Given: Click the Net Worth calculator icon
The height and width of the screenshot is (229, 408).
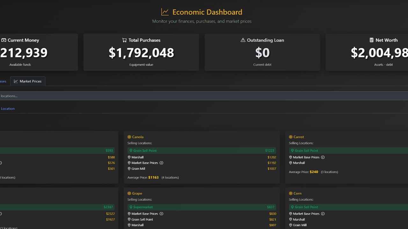Looking at the screenshot, I should (371, 40).
